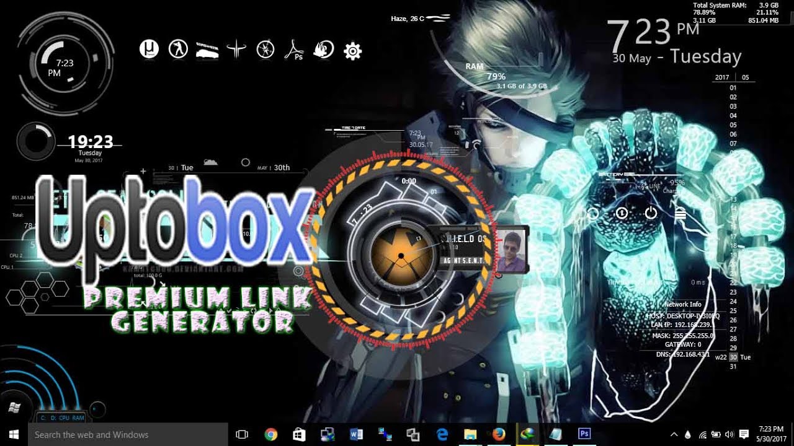Click the round Windows orb in the blue arcs widget

14,408
